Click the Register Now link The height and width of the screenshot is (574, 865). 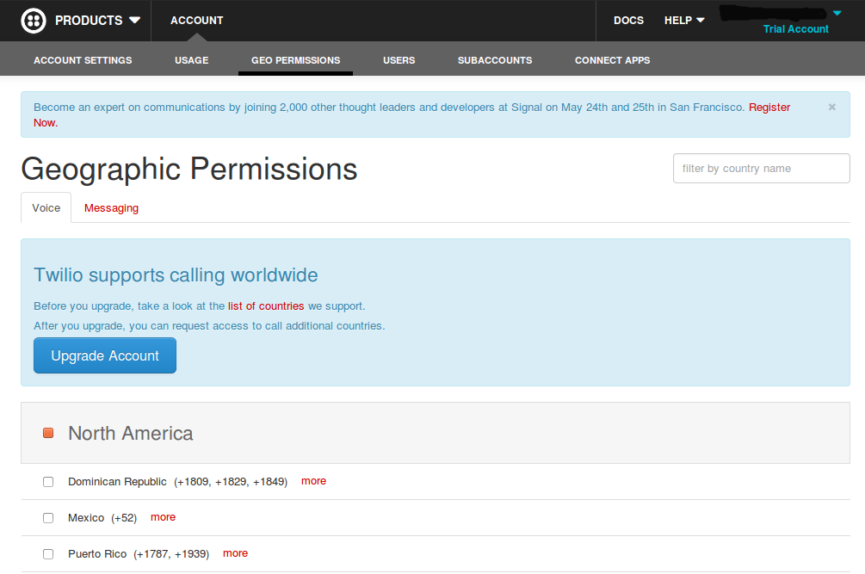769,108
